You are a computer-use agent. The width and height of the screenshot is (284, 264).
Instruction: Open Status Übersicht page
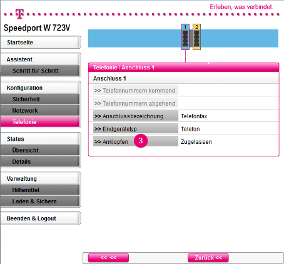click(x=40, y=150)
